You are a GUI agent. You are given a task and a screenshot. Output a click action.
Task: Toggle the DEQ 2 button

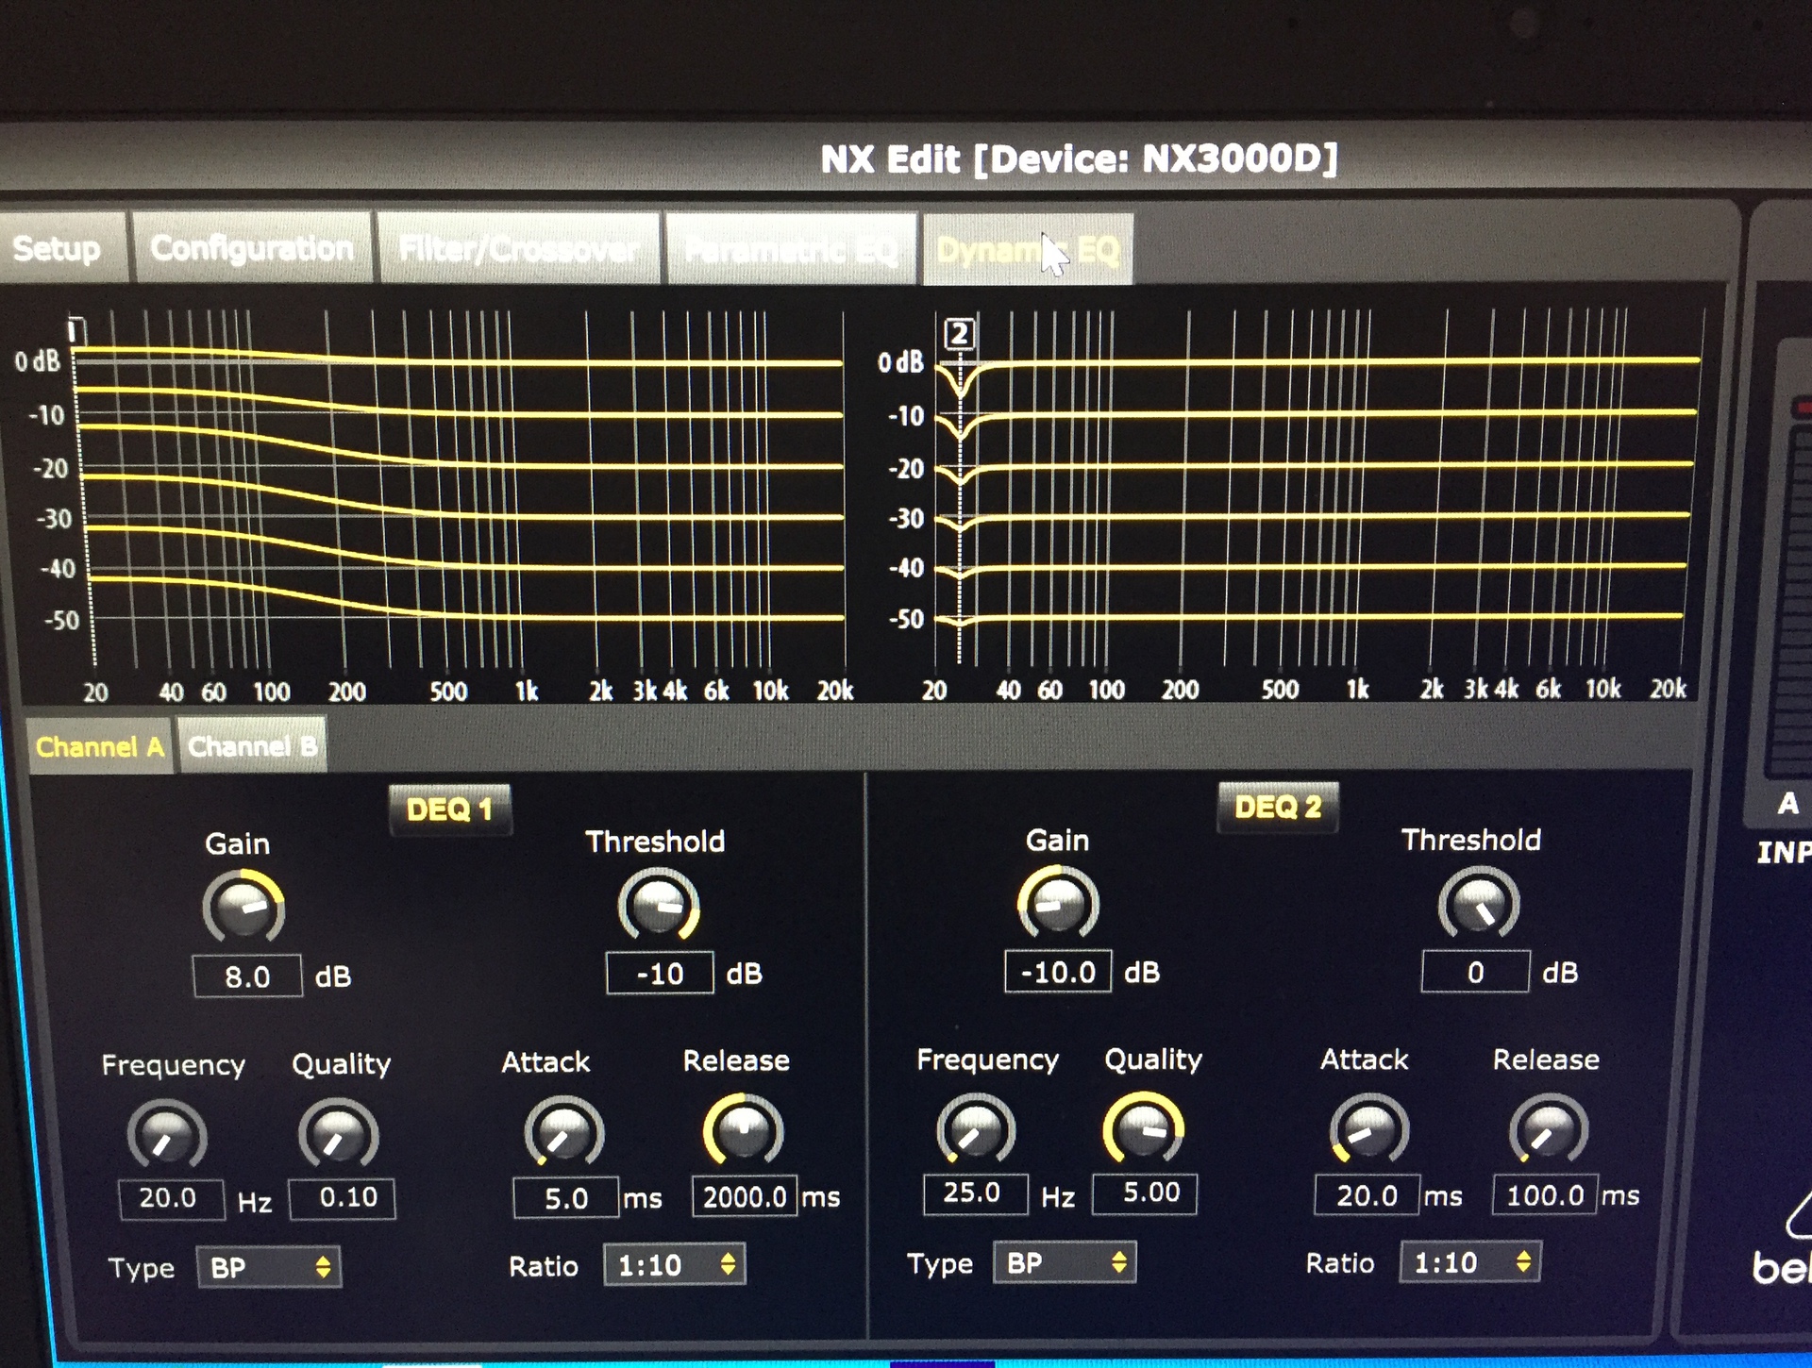coord(1278,808)
